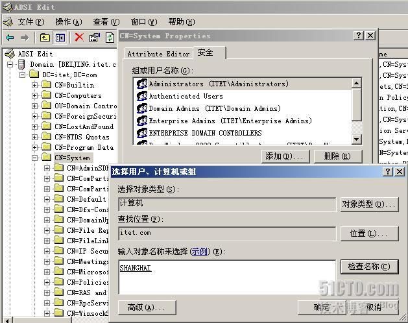The width and height of the screenshot is (408, 323).
Task: Select the Authenticated Users group icon
Action: click(x=142, y=96)
